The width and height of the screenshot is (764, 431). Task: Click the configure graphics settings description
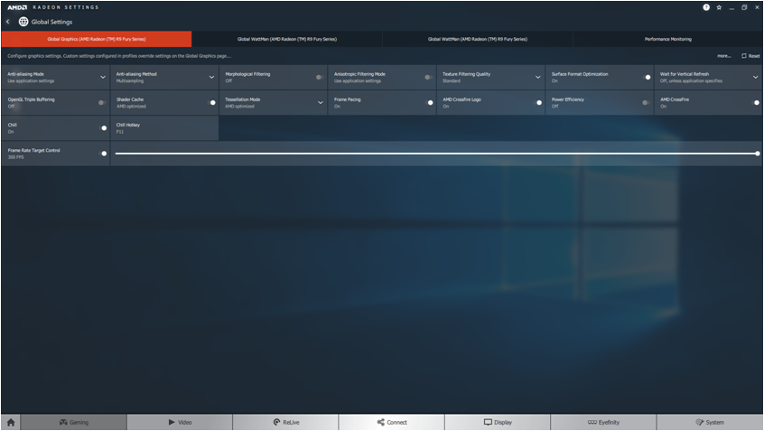click(x=119, y=56)
